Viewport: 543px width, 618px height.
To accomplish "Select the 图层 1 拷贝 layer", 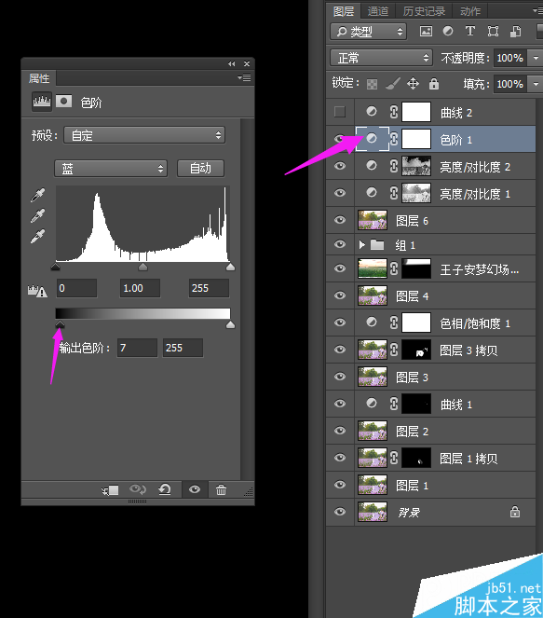I will tap(431, 458).
